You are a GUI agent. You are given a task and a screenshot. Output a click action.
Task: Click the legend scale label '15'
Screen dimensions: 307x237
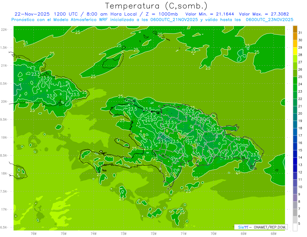point(300,150)
